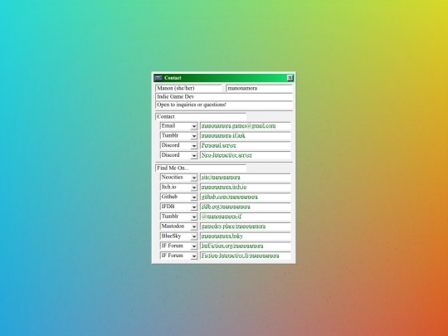
Task: Click the 'Indie Game Dev' field
Action: (x=224, y=96)
